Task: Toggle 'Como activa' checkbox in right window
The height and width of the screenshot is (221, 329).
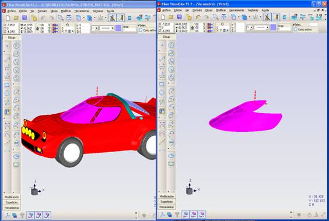Action: [295, 30]
